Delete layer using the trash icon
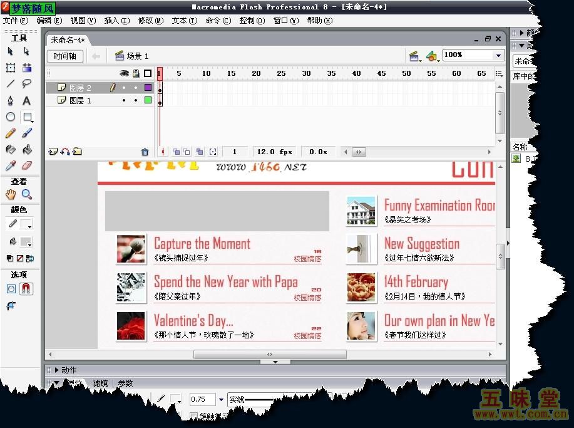 point(145,152)
